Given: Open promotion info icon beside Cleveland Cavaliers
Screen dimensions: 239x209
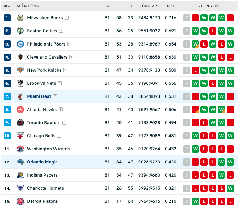Looking at the screenshot, I should [x=72, y=57].
